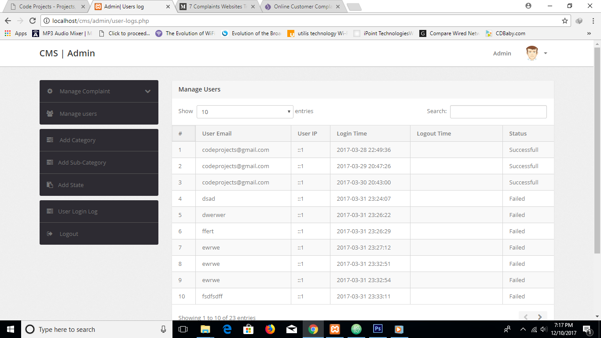This screenshot has width=601, height=338.
Task: Select the users icon next to Manage users
Action: (x=50, y=113)
